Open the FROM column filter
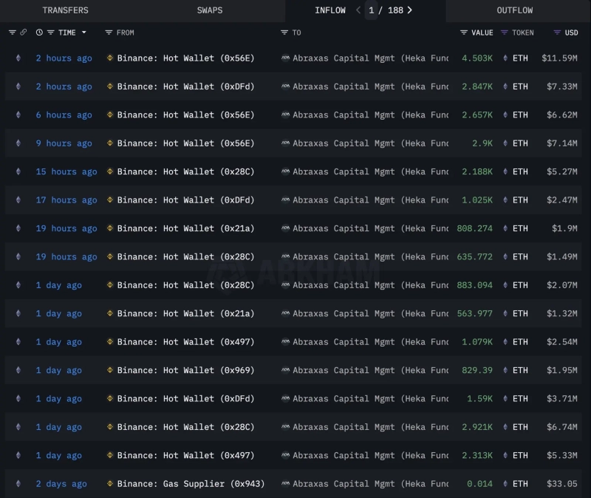 pos(109,33)
